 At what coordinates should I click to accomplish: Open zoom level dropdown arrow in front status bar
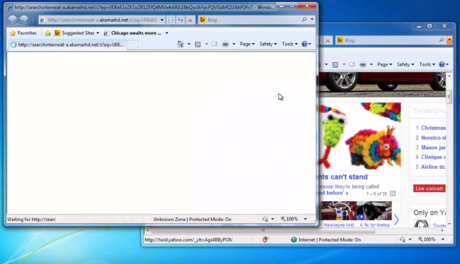[x=306, y=219]
